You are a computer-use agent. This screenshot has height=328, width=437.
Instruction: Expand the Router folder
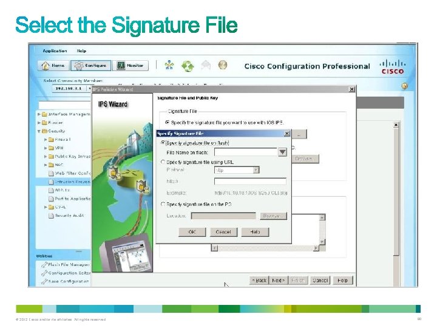(39, 123)
